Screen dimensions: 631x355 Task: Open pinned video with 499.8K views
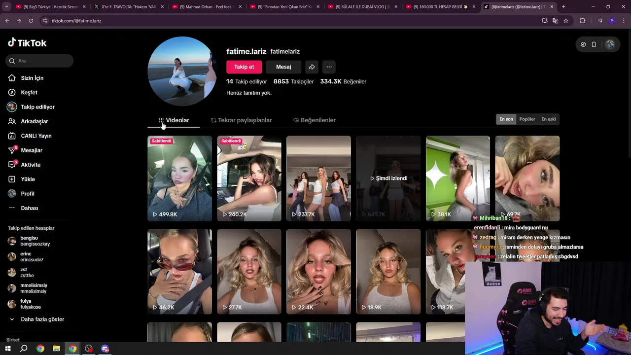pyautogui.click(x=179, y=178)
